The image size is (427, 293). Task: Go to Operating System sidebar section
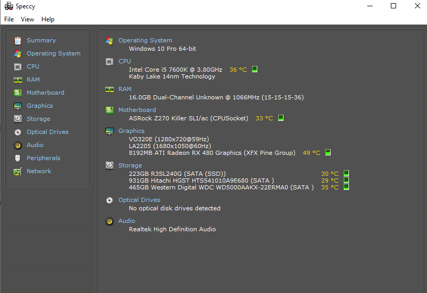click(x=53, y=53)
